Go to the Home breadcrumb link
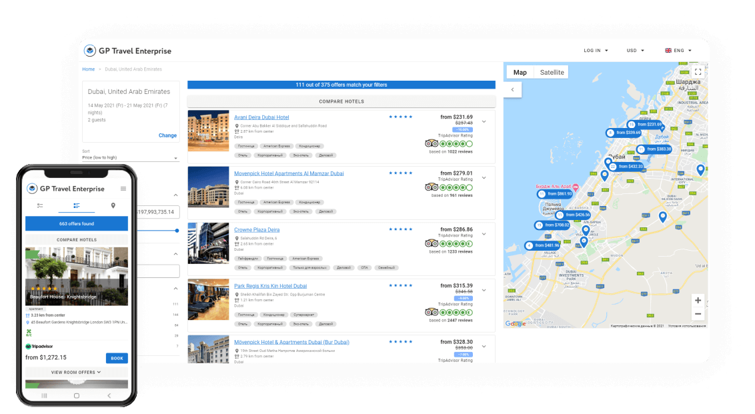 coord(88,69)
